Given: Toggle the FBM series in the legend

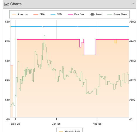Looking at the screenshot, I should coord(56,14).
